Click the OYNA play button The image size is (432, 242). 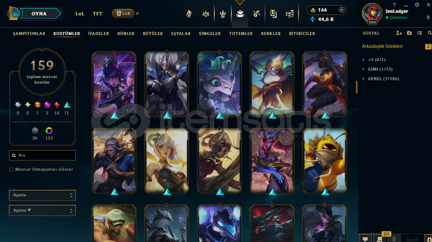coord(39,14)
